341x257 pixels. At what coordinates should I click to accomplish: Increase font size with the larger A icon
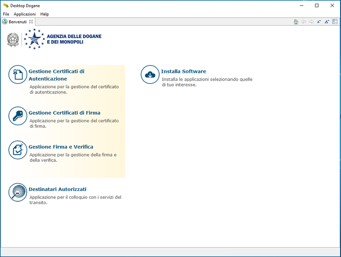click(327, 22)
